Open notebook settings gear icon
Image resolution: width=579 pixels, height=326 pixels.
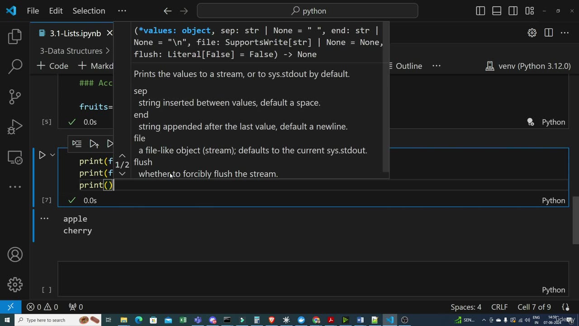[532, 33]
